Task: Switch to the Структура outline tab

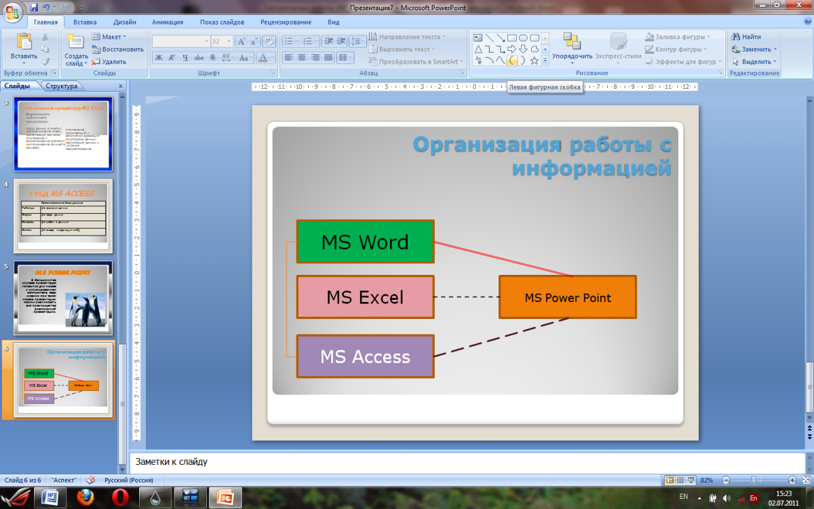Action: pos(62,86)
